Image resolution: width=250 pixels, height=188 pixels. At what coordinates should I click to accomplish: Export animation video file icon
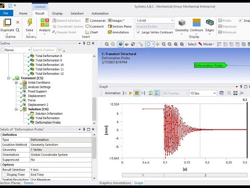pos(221,93)
